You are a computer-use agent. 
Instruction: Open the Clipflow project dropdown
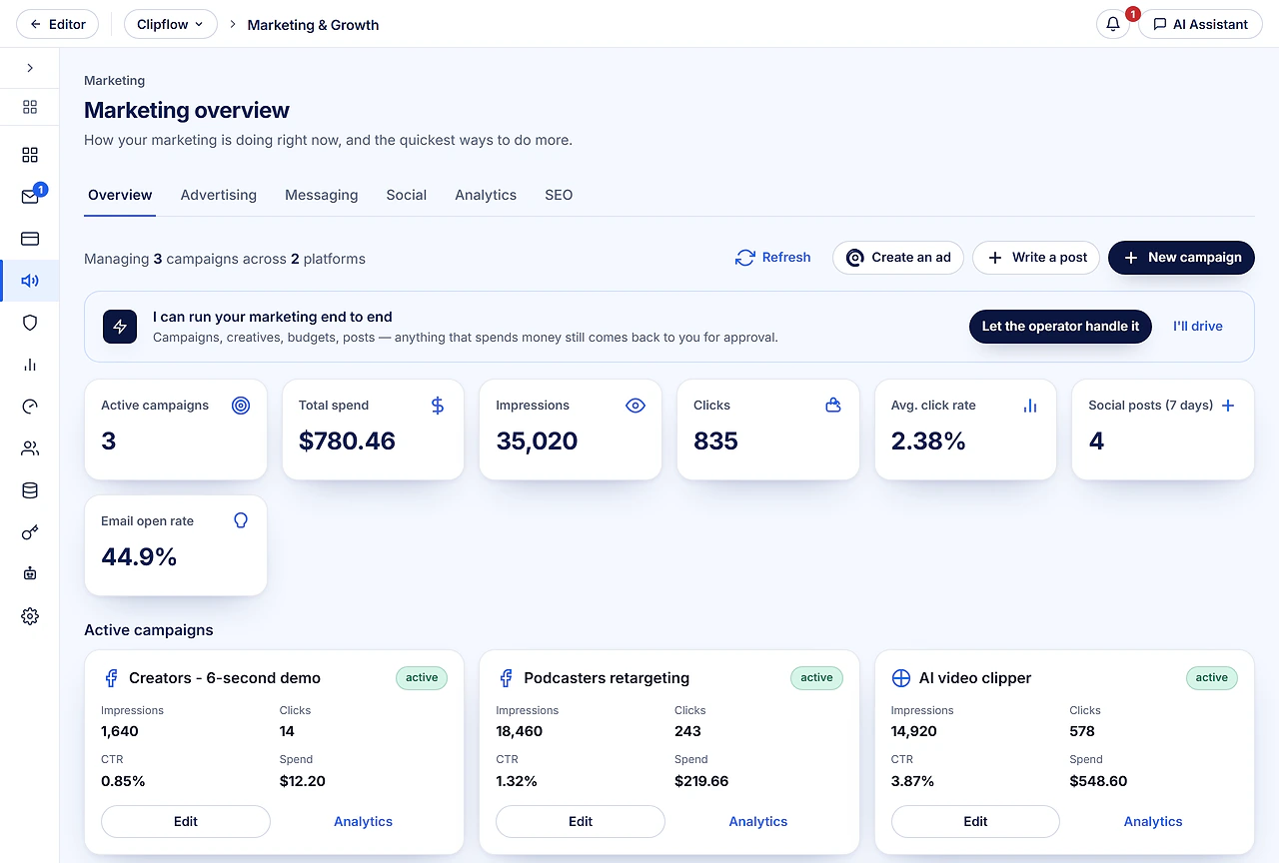171,24
